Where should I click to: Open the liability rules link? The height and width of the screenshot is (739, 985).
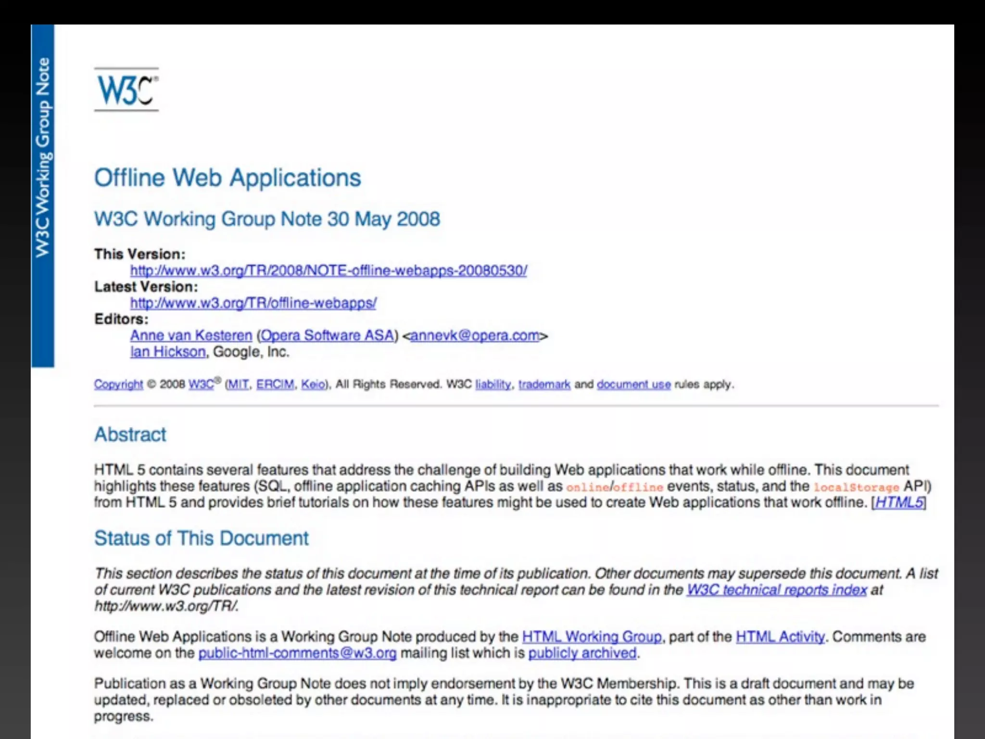point(493,384)
